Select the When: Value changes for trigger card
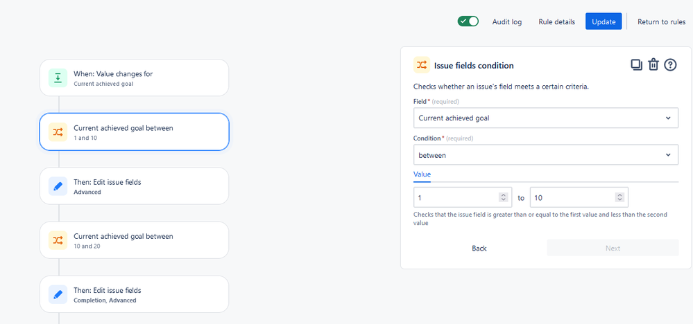 134,78
